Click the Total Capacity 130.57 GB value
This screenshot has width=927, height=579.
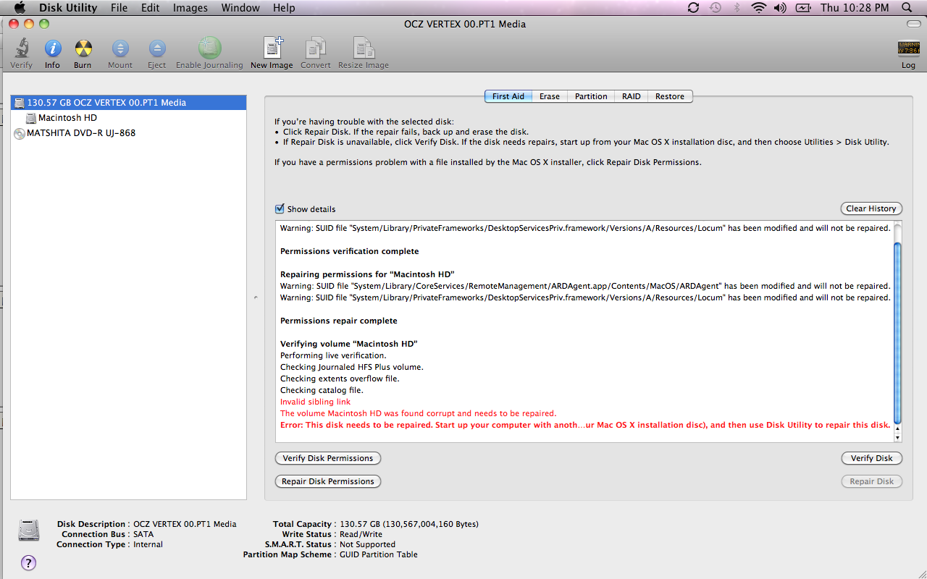[x=409, y=524]
